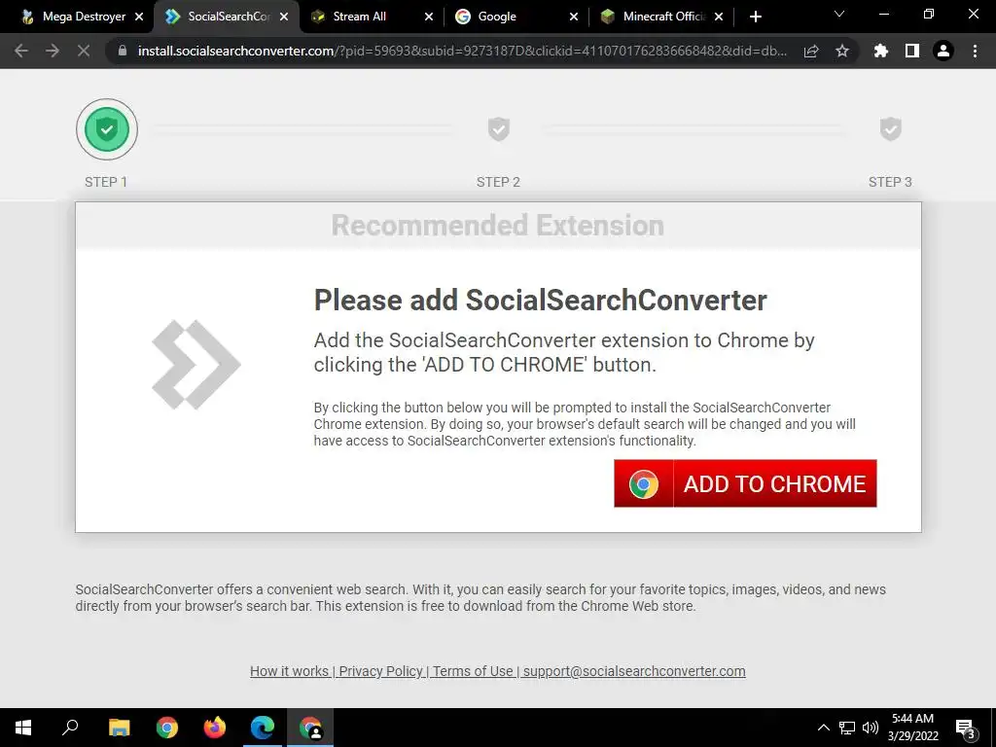Show hidden system tray icons
The width and height of the screenshot is (996, 747).
[x=823, y=728]
